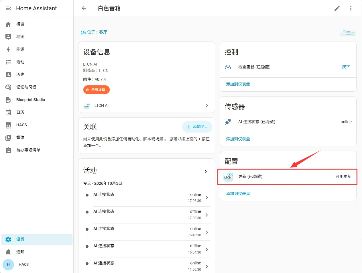362x273 pixels.
Task: Click the 检查更新 cloud download icon
Action: coord(228,67)
